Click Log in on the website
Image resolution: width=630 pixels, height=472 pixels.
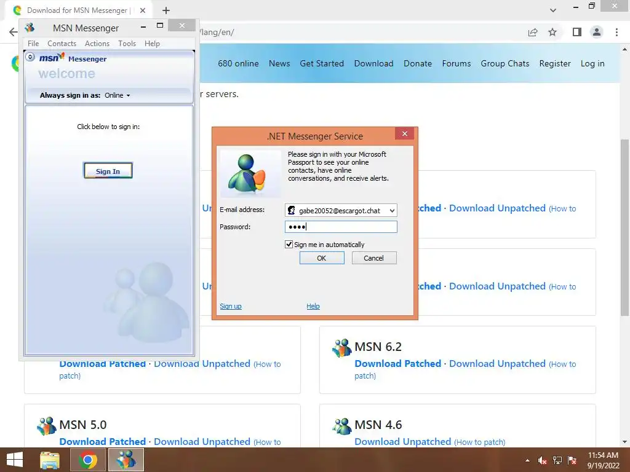pos(592,63)
